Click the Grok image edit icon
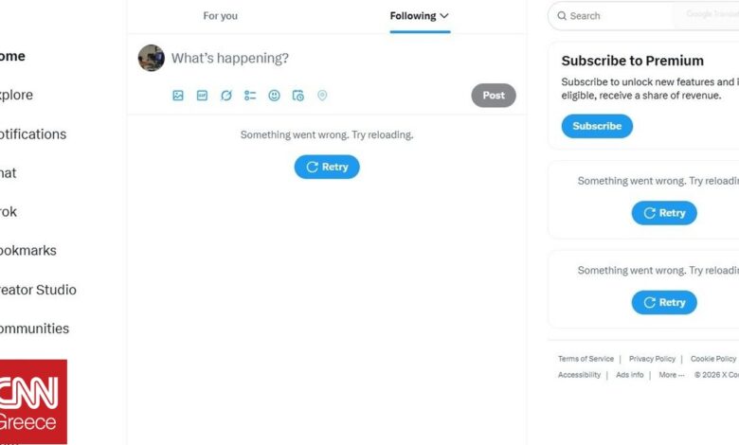Image resolution: width=739 pixels, height=445 pixels. pos(226,96)
